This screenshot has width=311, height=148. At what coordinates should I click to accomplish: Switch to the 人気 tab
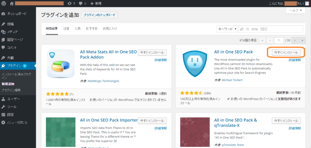click(77, 29)
